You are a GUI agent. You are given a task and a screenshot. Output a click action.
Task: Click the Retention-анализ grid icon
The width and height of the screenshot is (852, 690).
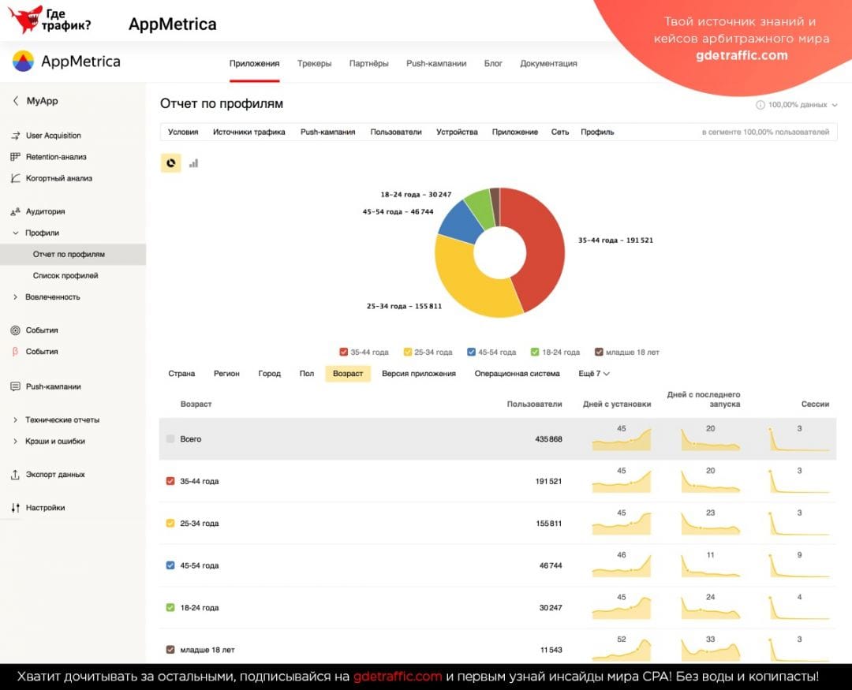tap(15, 156)
